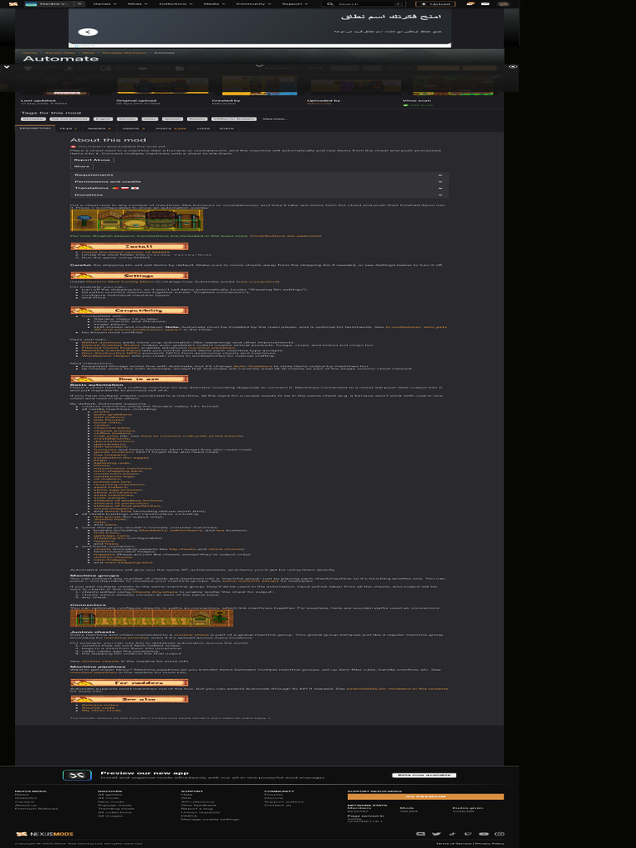This screenshot has height=848, width=636.
Task: Click the Share button
Action: tap(81, 166)
